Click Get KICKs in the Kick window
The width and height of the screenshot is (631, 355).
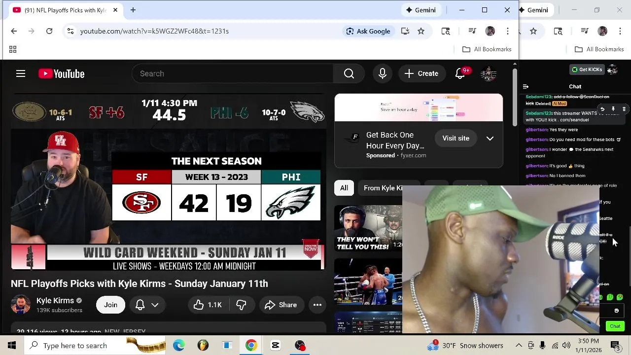(587, 70)
